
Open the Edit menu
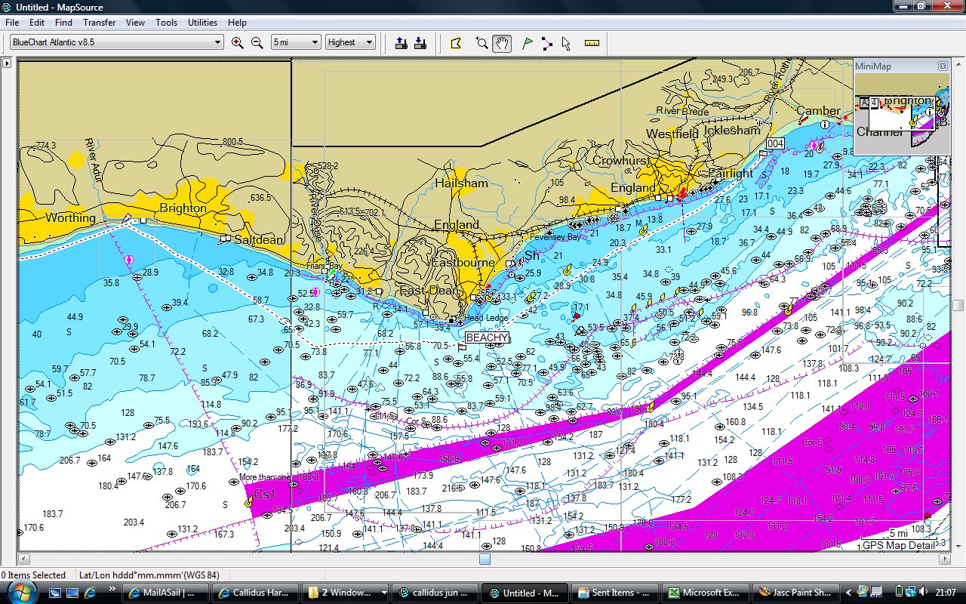point(36,23)
